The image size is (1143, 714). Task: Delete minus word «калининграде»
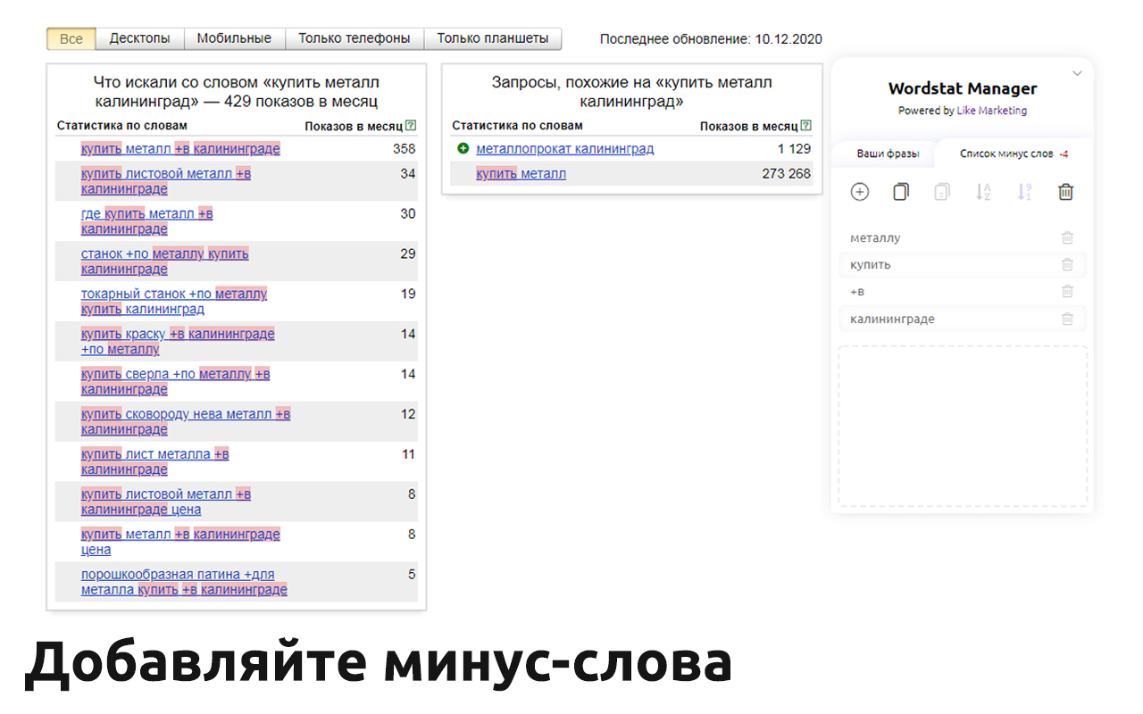(1067, 319)
